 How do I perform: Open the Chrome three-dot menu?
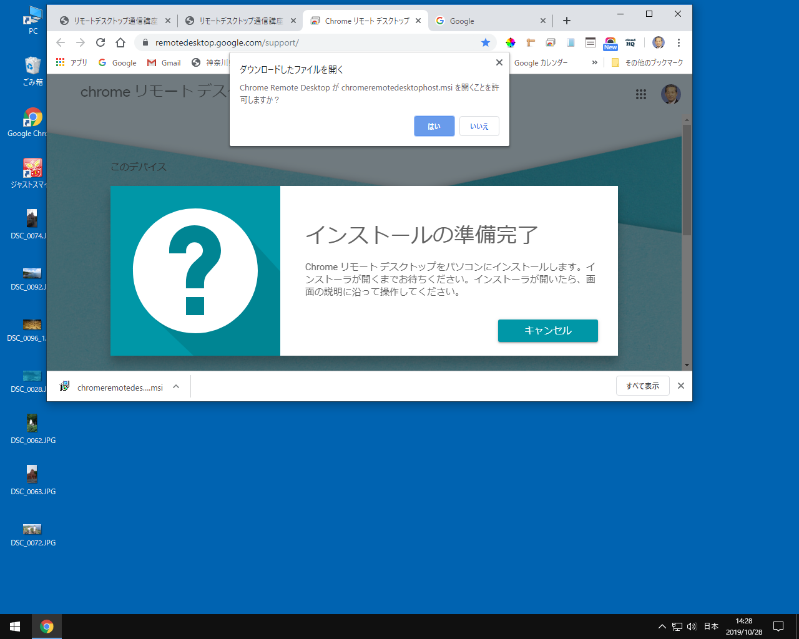(x=679, y=42)
